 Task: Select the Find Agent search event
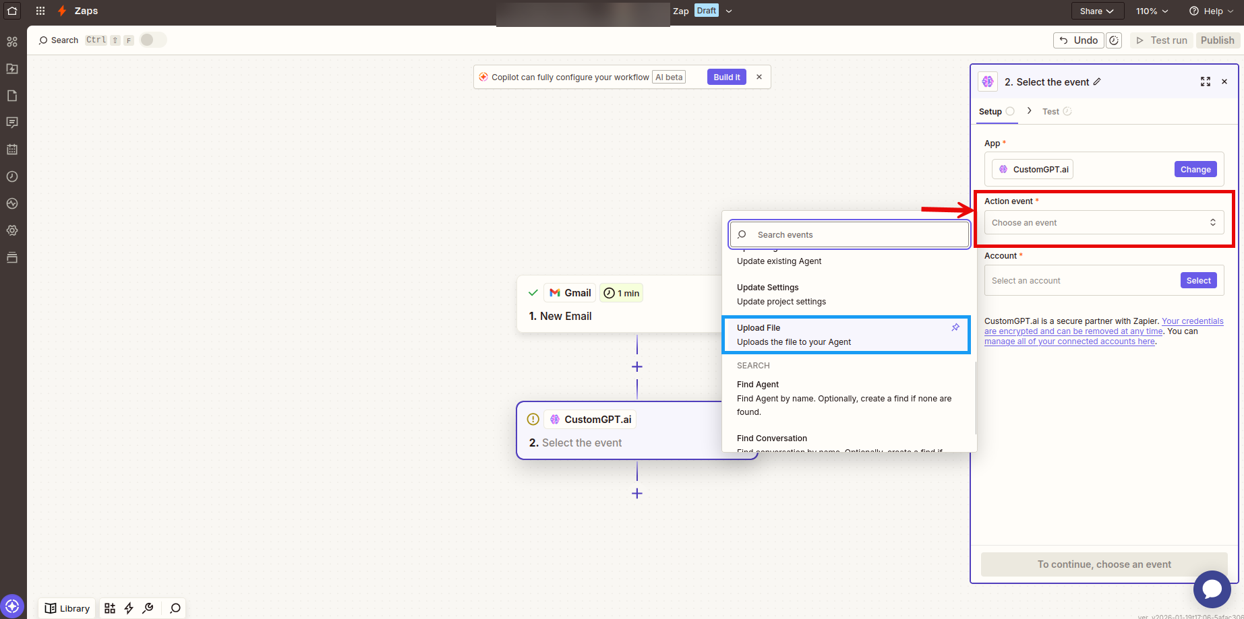pyautogui.click(x=846, y=398)
